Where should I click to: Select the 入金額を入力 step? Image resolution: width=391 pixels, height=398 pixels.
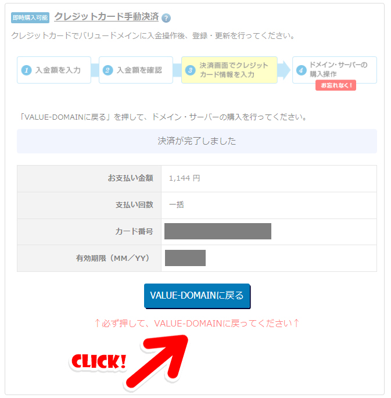click(54, 70)
